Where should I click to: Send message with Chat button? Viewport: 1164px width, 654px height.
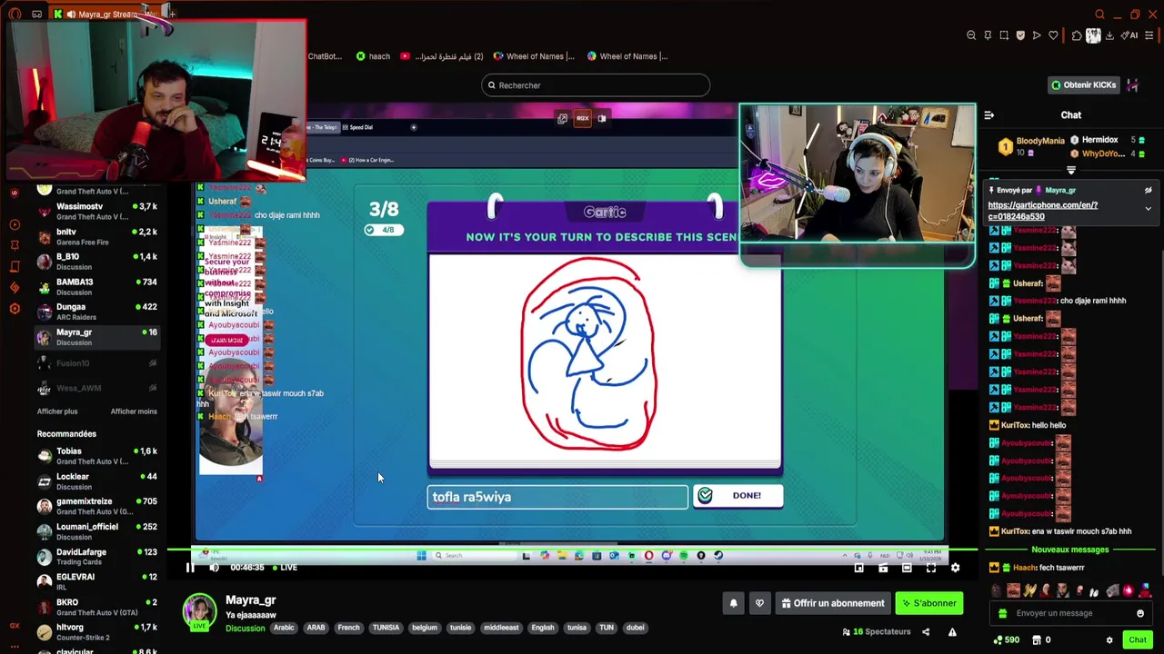1137,640
